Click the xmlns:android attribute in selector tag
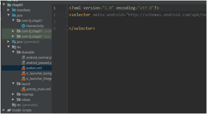207x114 pixels. point(149,15)
